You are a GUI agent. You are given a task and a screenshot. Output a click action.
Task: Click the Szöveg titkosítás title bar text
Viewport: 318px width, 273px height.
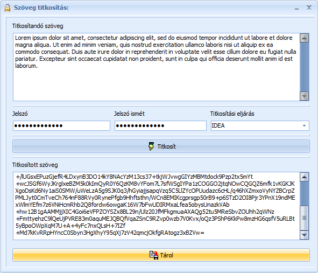coord(41,8)
